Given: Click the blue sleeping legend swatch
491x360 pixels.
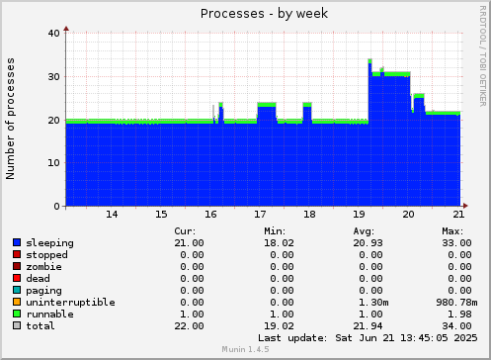Looking at the screenshot, I should pyautogui.click(x=17, y=242).
